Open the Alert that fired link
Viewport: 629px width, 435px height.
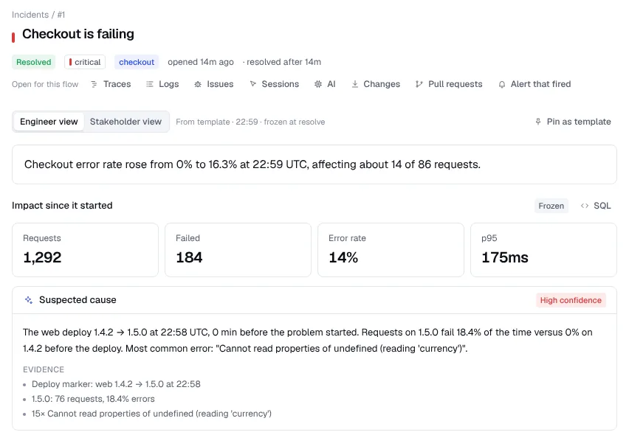pos(535,84)
